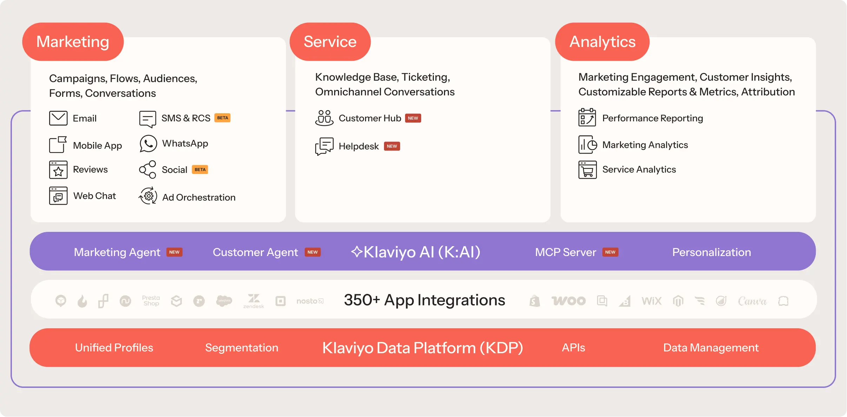The image size is (847, 417).
Task: Click the Performance Reporting calendar icon
Action: (x=587, y=117)
